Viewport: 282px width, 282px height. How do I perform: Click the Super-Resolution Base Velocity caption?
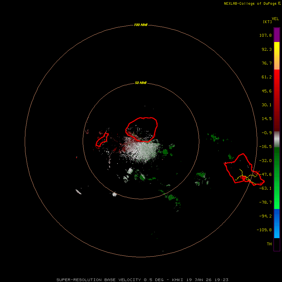point(142,280)
